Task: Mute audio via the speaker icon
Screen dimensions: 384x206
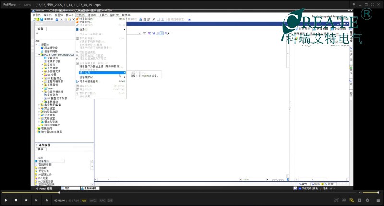Action: point(360,192)
